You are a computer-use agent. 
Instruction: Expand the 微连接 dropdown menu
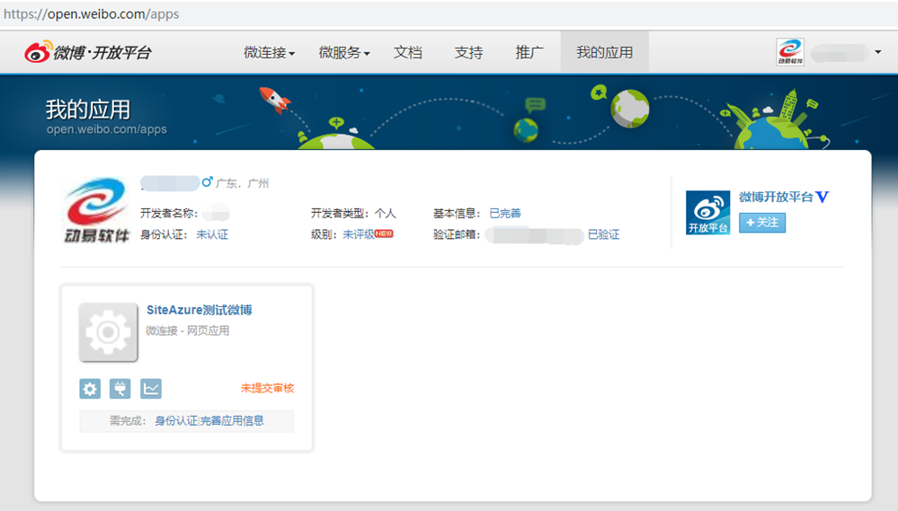click(x=269, y=52)
